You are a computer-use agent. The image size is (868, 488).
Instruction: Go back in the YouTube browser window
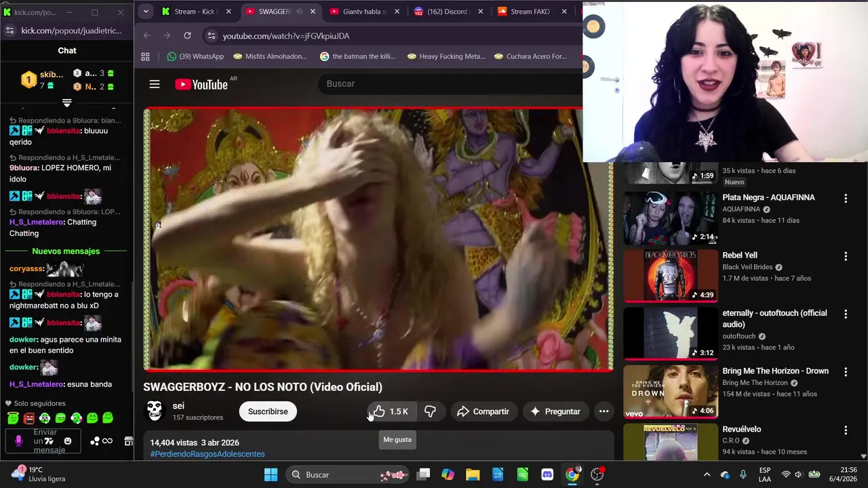tap(146, 36)
